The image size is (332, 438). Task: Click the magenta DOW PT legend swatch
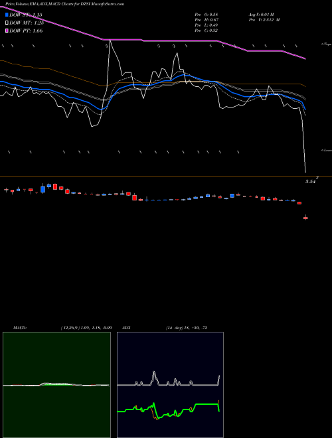(7, 31)
